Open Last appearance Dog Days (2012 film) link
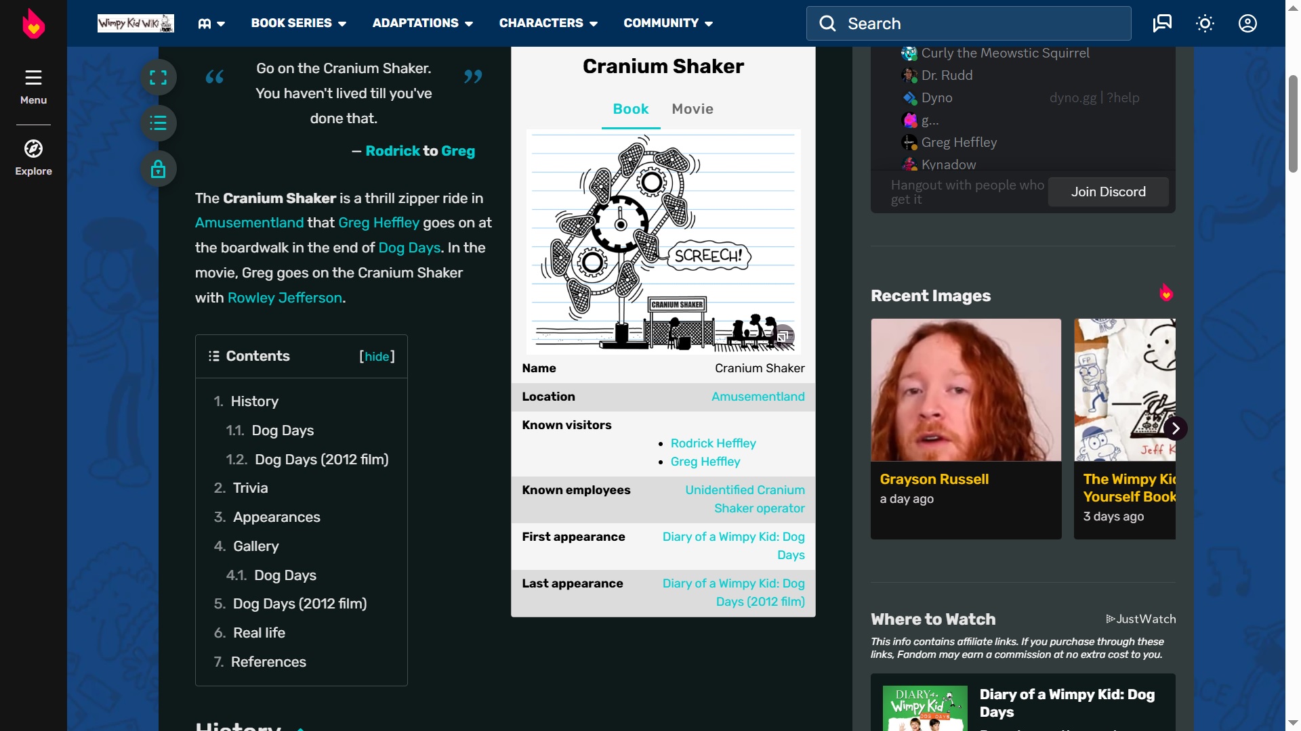This screenshot has width=1301, height=731. (x=733, y=592)
